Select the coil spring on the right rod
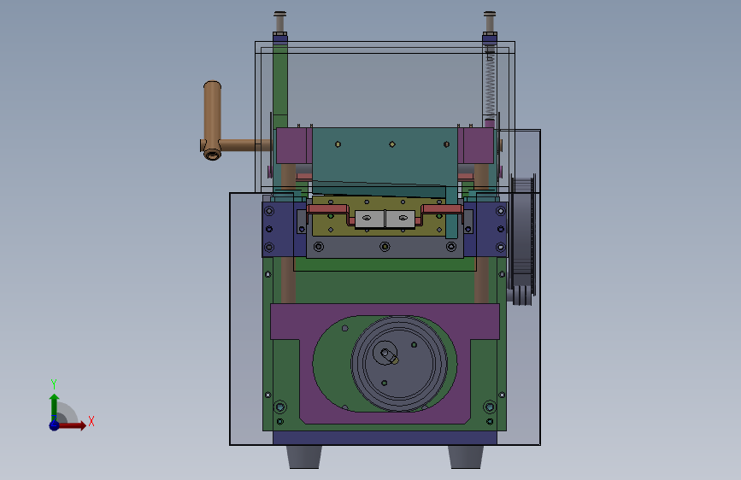Screen dimensions: 741x480 click(x=490, y=85)
